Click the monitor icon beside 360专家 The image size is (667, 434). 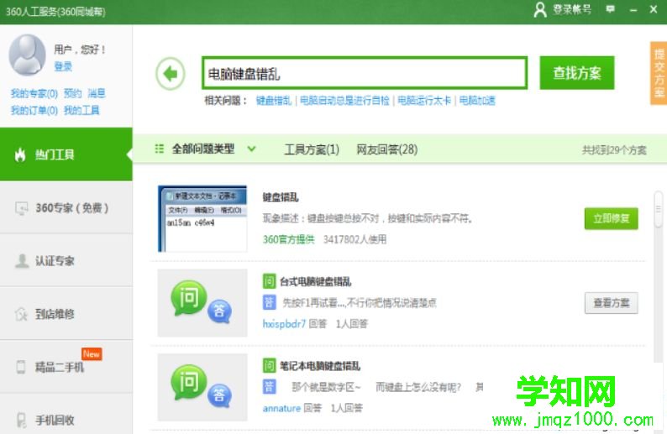point(21,208)
